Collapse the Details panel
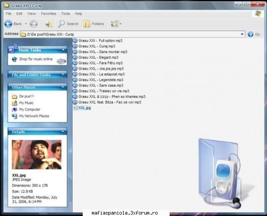Screen dimensions: 267x216 pos(63,131)
